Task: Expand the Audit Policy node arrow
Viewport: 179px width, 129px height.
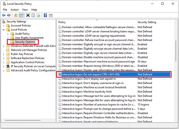Action: pyautogui.click(x=8, y=34)
